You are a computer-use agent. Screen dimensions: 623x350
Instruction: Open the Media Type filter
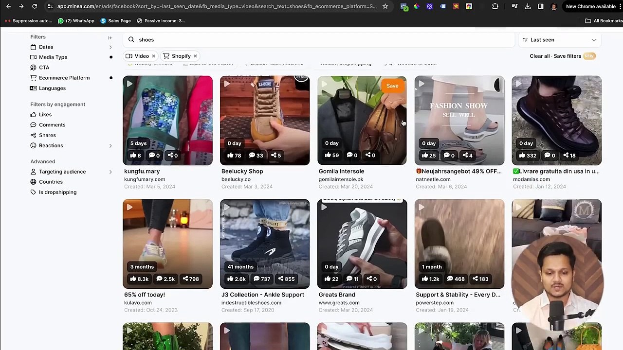[x=53, y=57]
